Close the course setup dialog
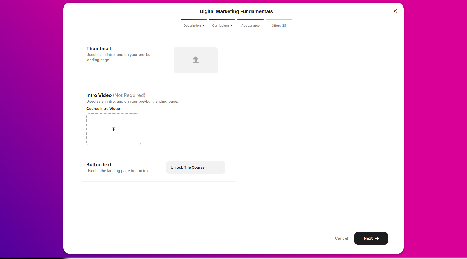The width and height of the screenshot is (467, 259). point(395,11)
